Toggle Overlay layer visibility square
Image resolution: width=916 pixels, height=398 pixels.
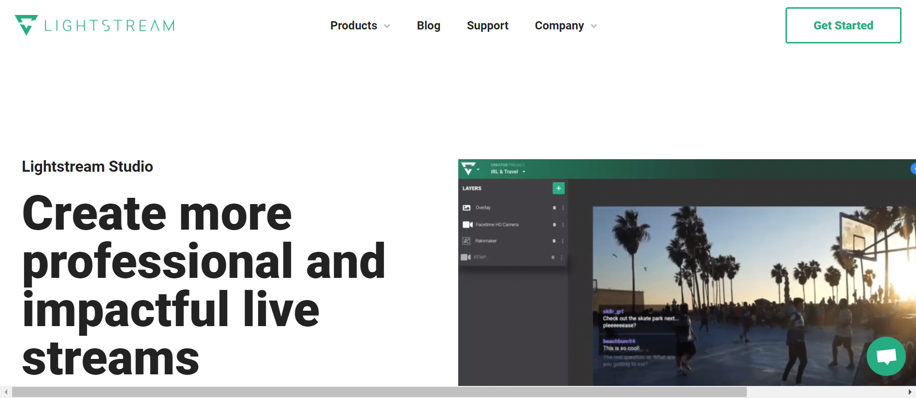click(554, 208)
